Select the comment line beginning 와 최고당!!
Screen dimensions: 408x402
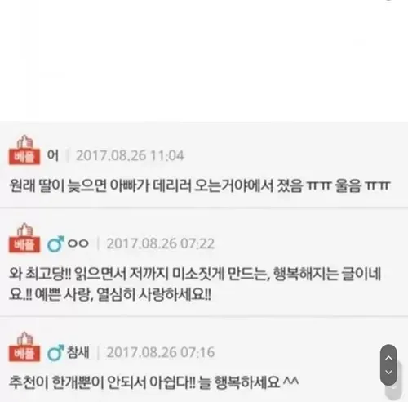click(x=195, y=274)
